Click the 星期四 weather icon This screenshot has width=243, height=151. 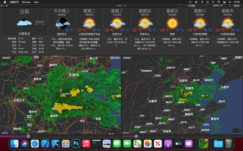click(145, 23)
